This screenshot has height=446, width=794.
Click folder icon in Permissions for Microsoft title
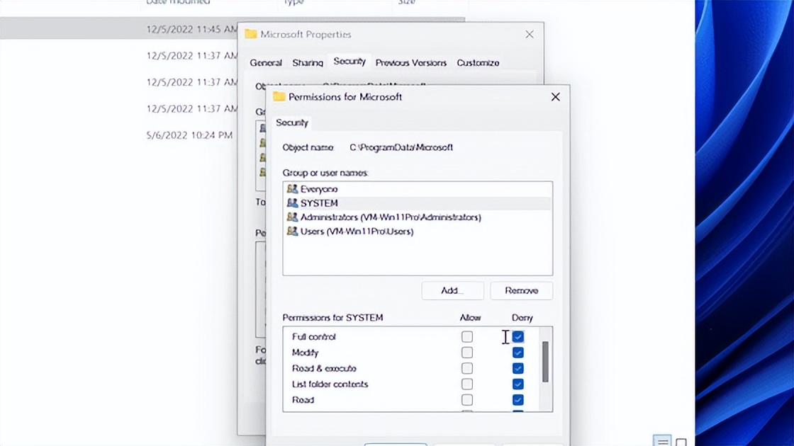tap(279, 96)
